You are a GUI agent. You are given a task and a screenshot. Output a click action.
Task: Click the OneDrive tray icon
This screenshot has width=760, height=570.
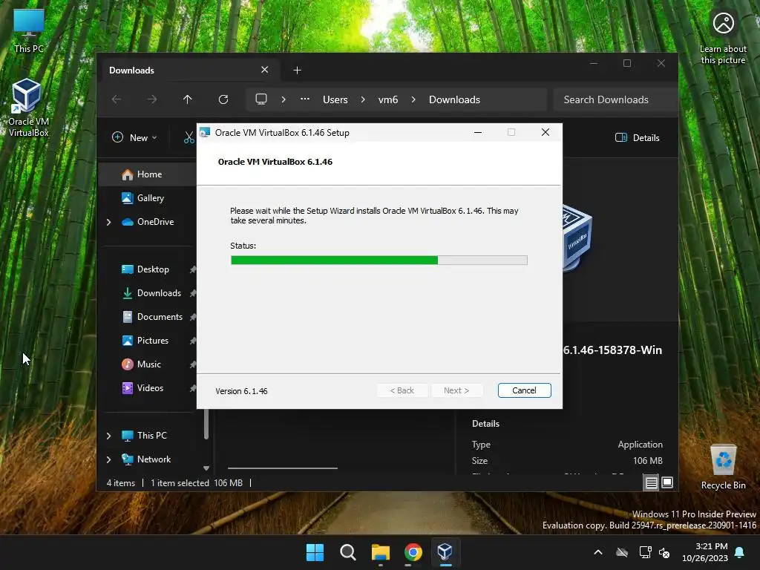[622, 552]
